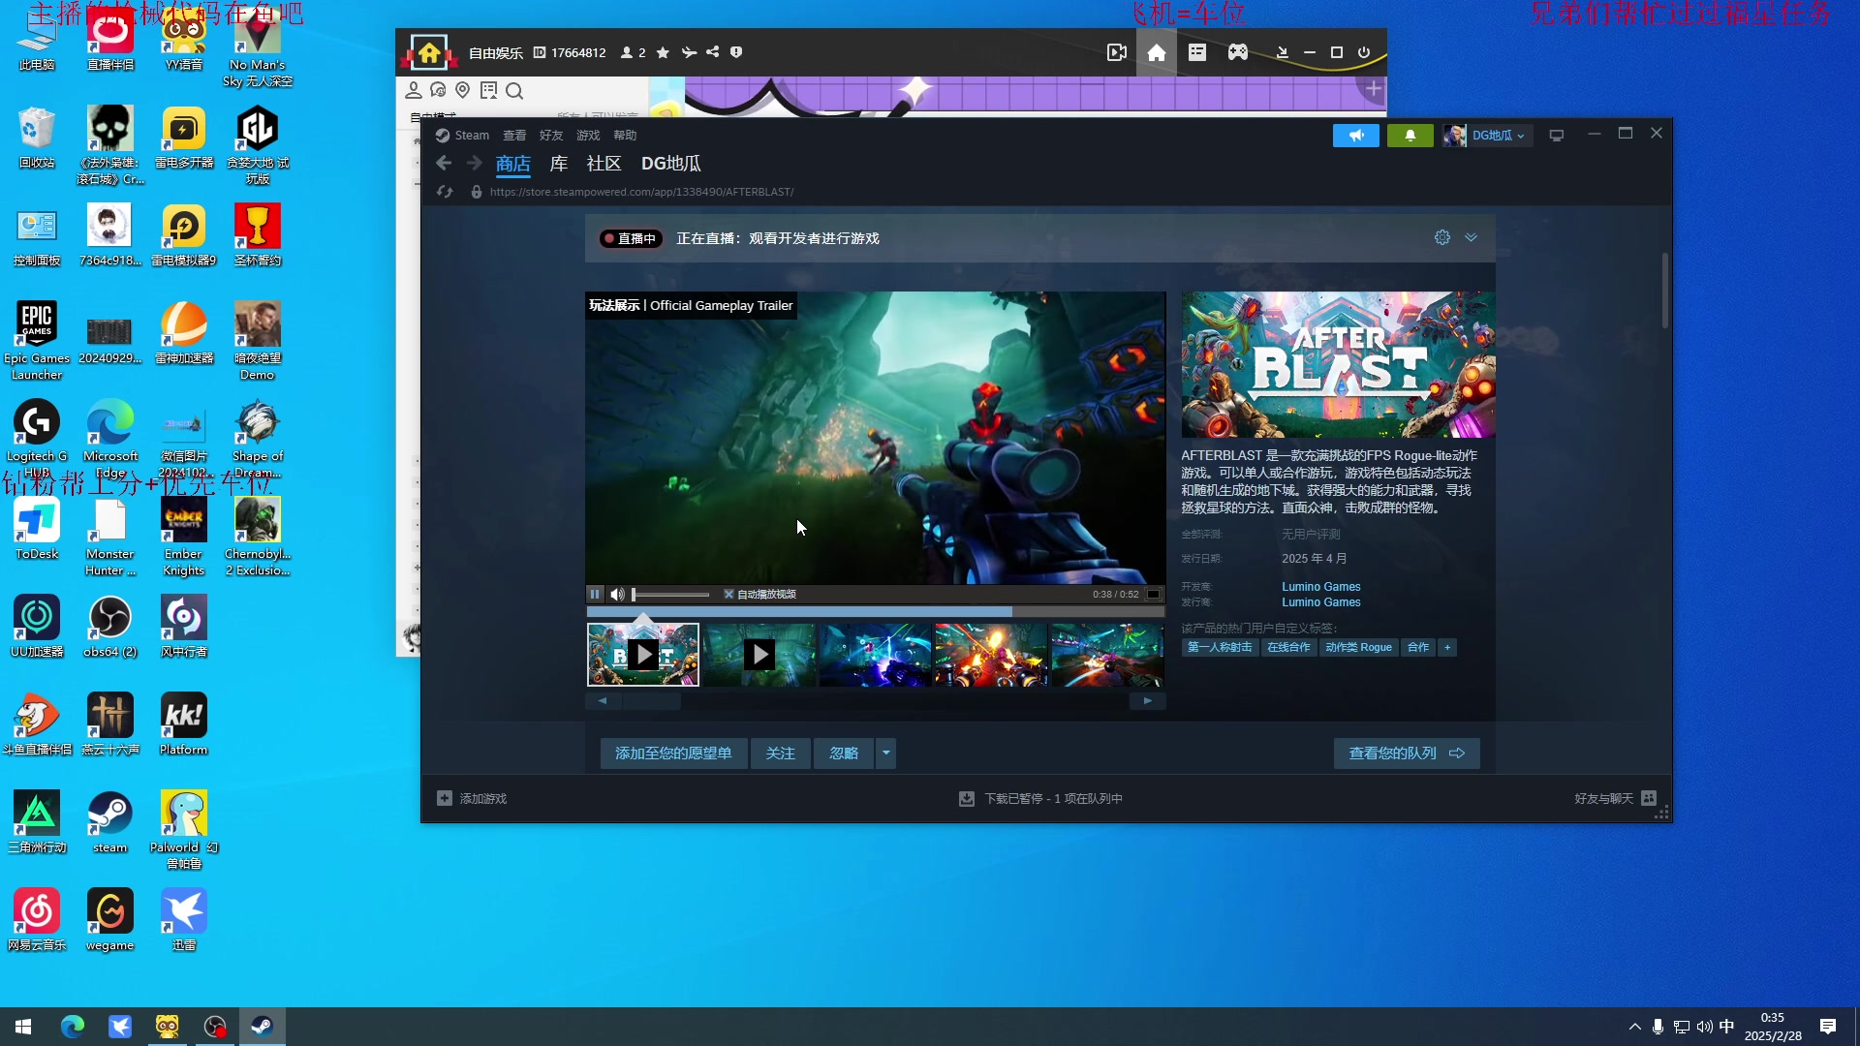Open the Windows Start menu
This screenshot has height=1046, width=1860.
tap(23, 1027)
